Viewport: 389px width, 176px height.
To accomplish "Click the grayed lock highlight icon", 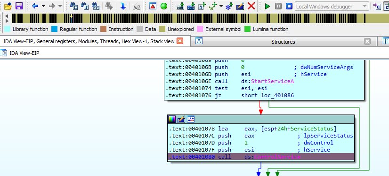I will 137,6.
